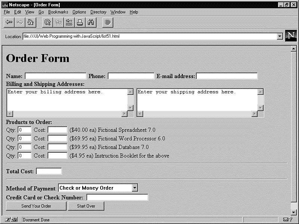Click the broken key security icon

11,220
